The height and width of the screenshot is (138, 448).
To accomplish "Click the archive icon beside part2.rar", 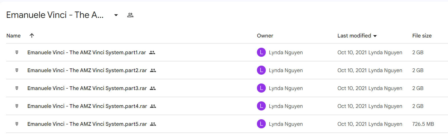I will (17, 70).
